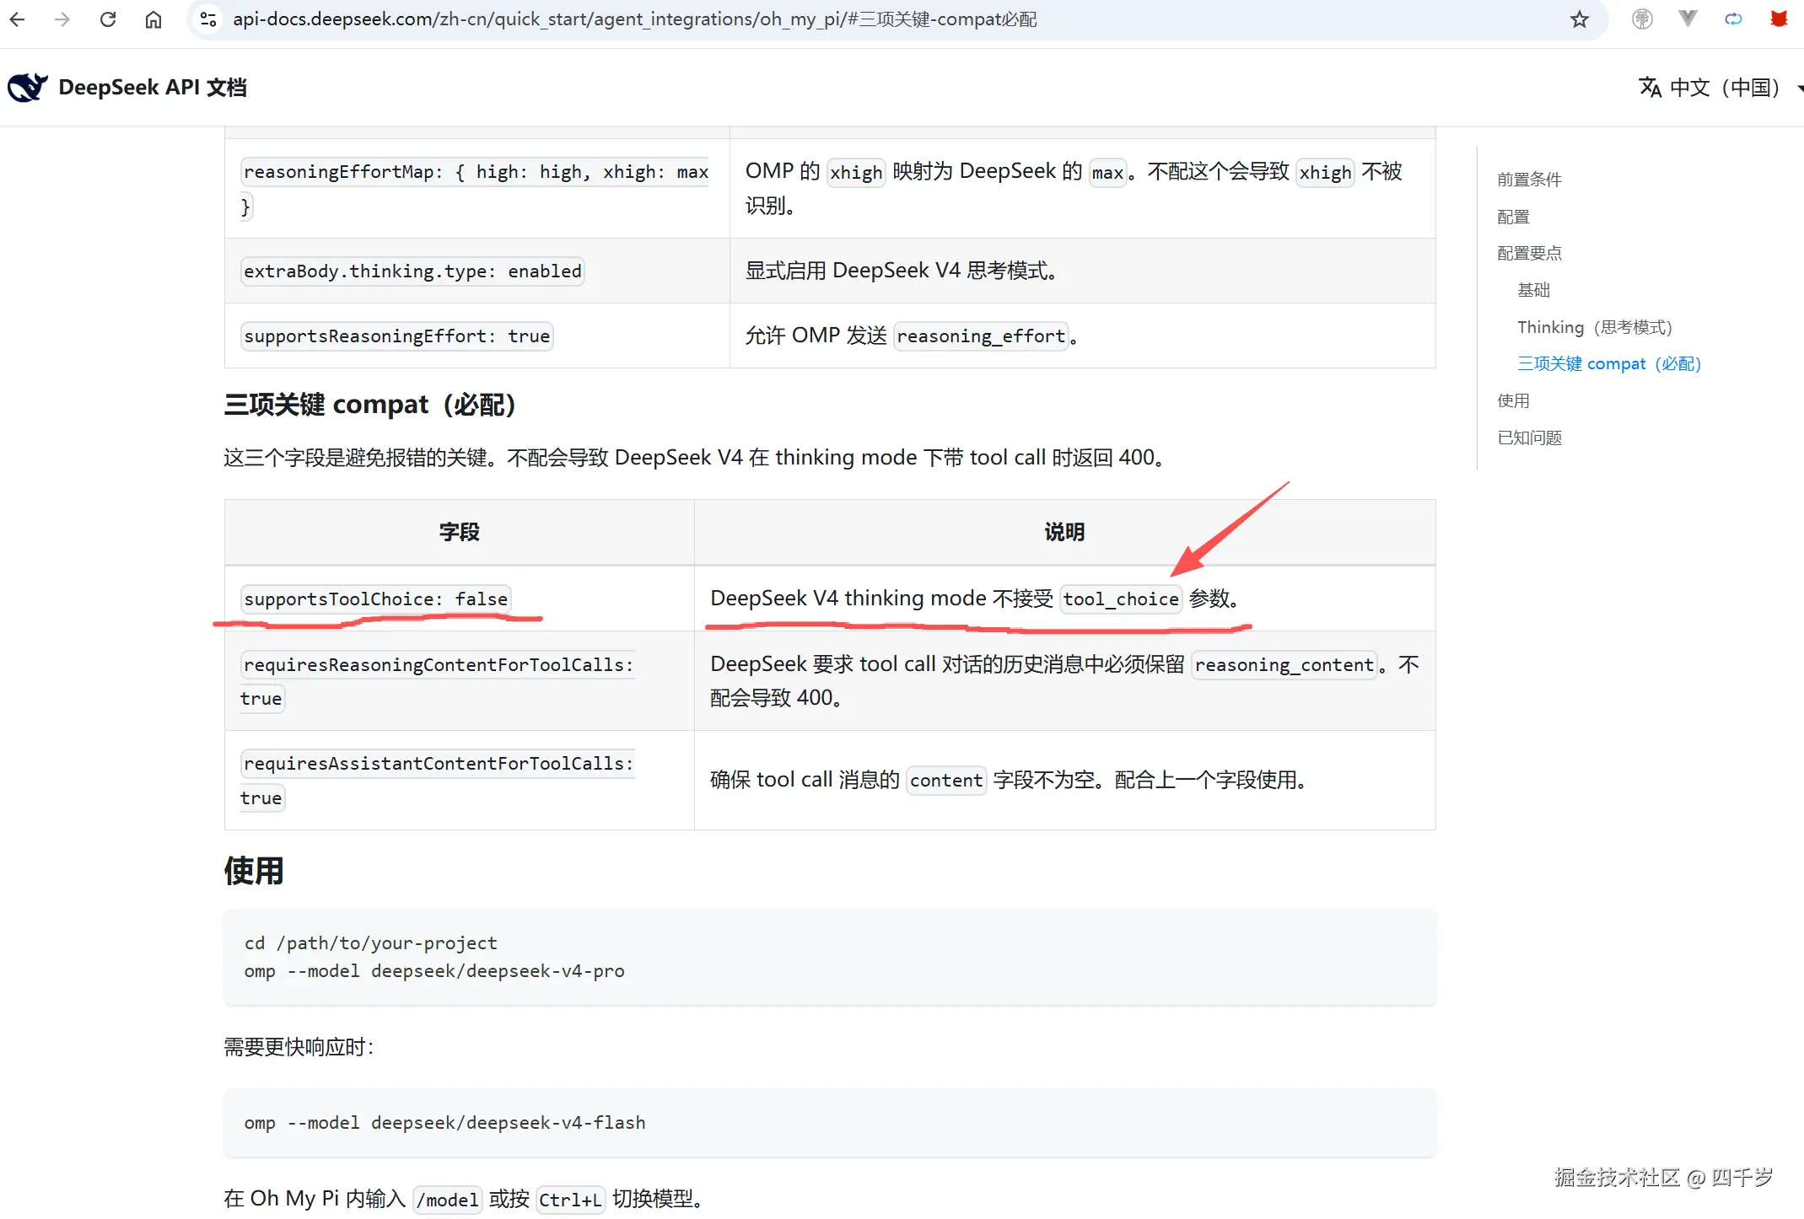1804x1219 pixels.
Task: Click the tool_choice inline code
Action: [x=1121, y=599]
